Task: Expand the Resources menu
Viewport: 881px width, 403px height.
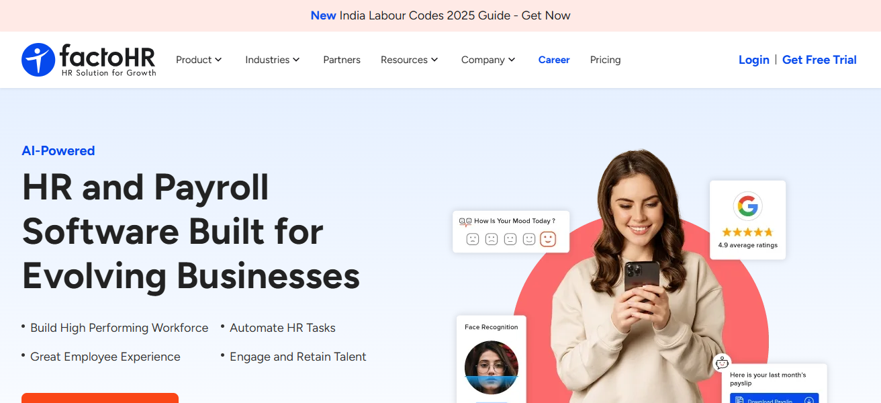Action: [410, 60]
